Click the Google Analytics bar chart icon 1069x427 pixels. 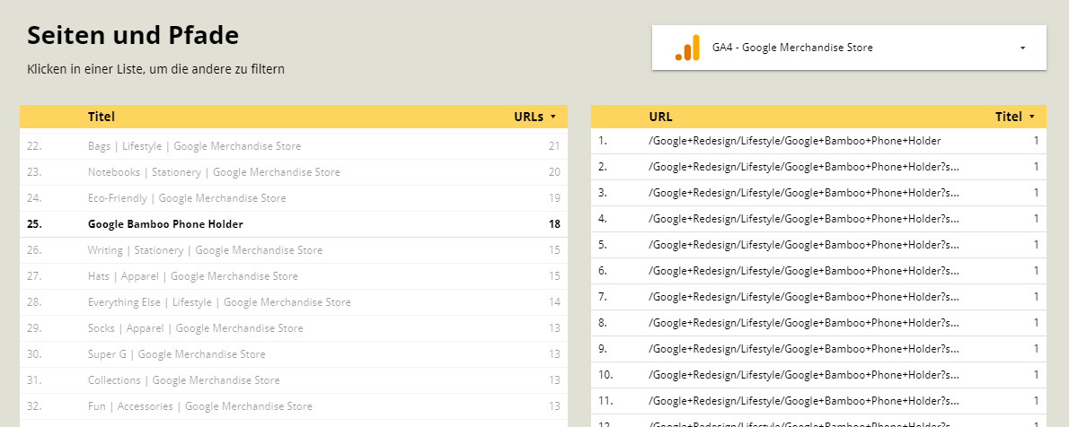(x=687, y=48)
